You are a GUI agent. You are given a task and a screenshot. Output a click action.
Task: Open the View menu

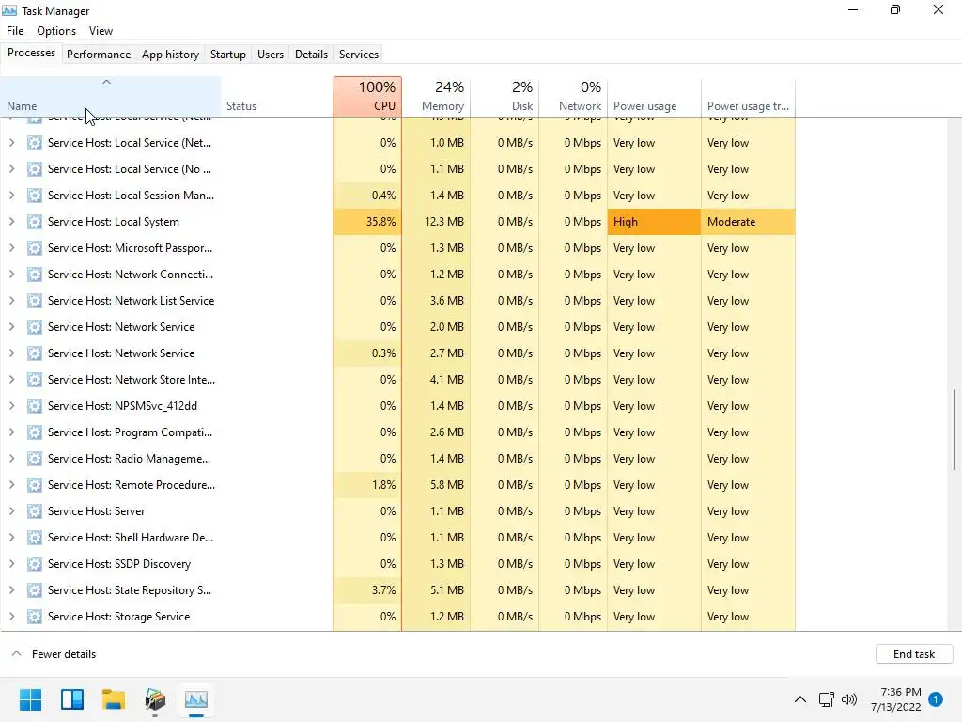click(x=101, y=31)
